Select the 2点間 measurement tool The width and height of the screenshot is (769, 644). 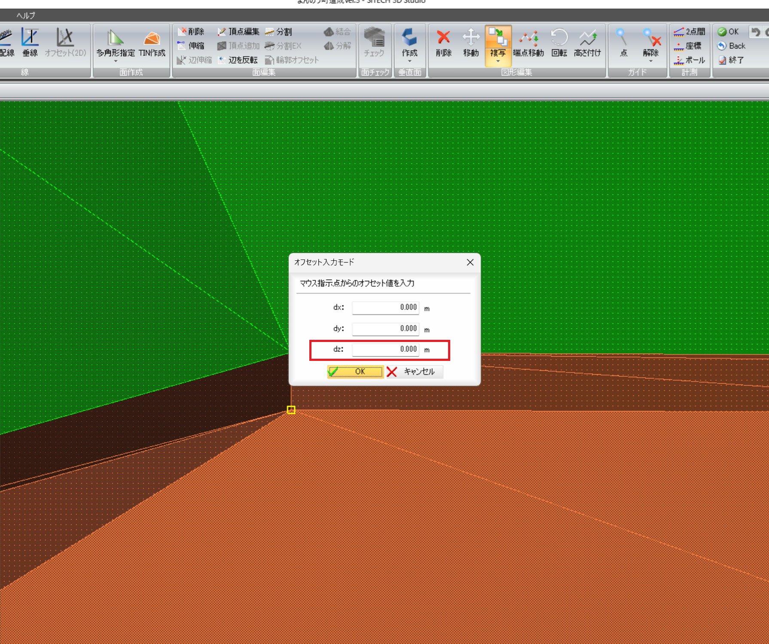[x=690, y=32]
